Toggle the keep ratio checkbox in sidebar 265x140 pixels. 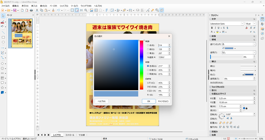point(244,108)
